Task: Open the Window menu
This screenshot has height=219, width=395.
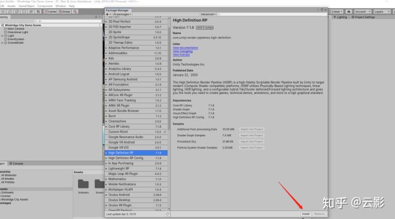Action: click(60, 6)
